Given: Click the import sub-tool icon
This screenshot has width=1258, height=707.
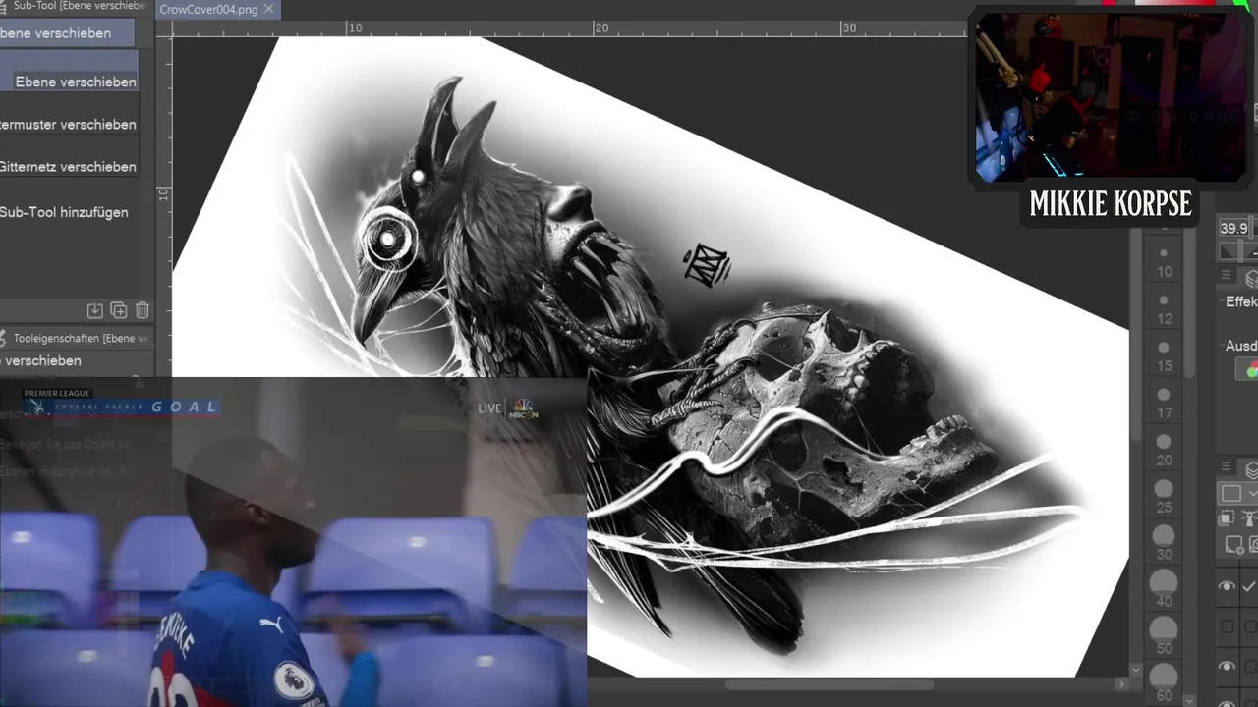Looking at the screenshot, I should [x=94, y=310].
